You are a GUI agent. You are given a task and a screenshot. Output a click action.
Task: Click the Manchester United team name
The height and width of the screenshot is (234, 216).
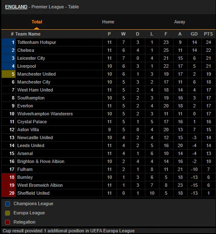37,74
